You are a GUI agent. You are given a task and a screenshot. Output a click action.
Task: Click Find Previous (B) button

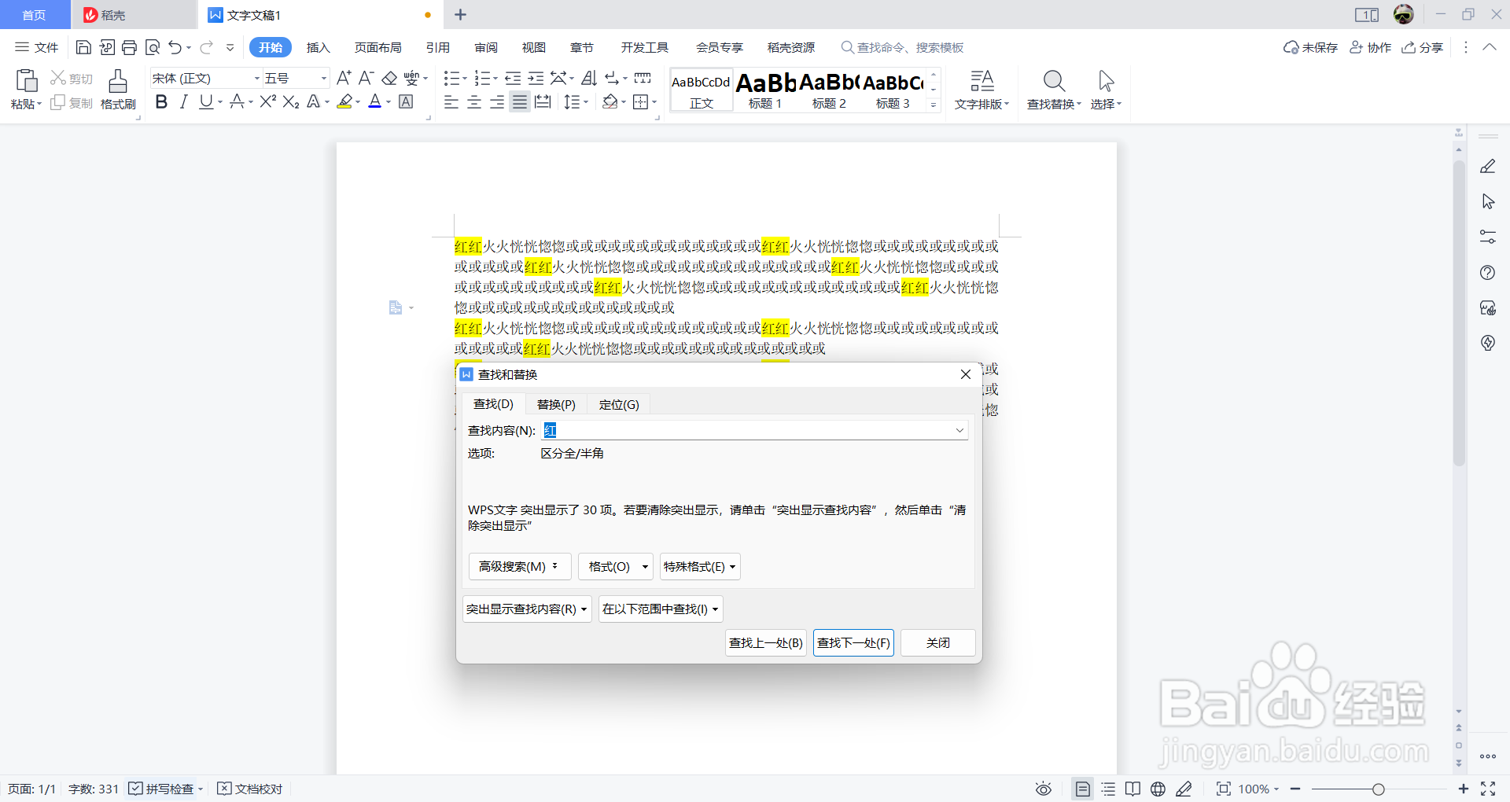[766, 643]
